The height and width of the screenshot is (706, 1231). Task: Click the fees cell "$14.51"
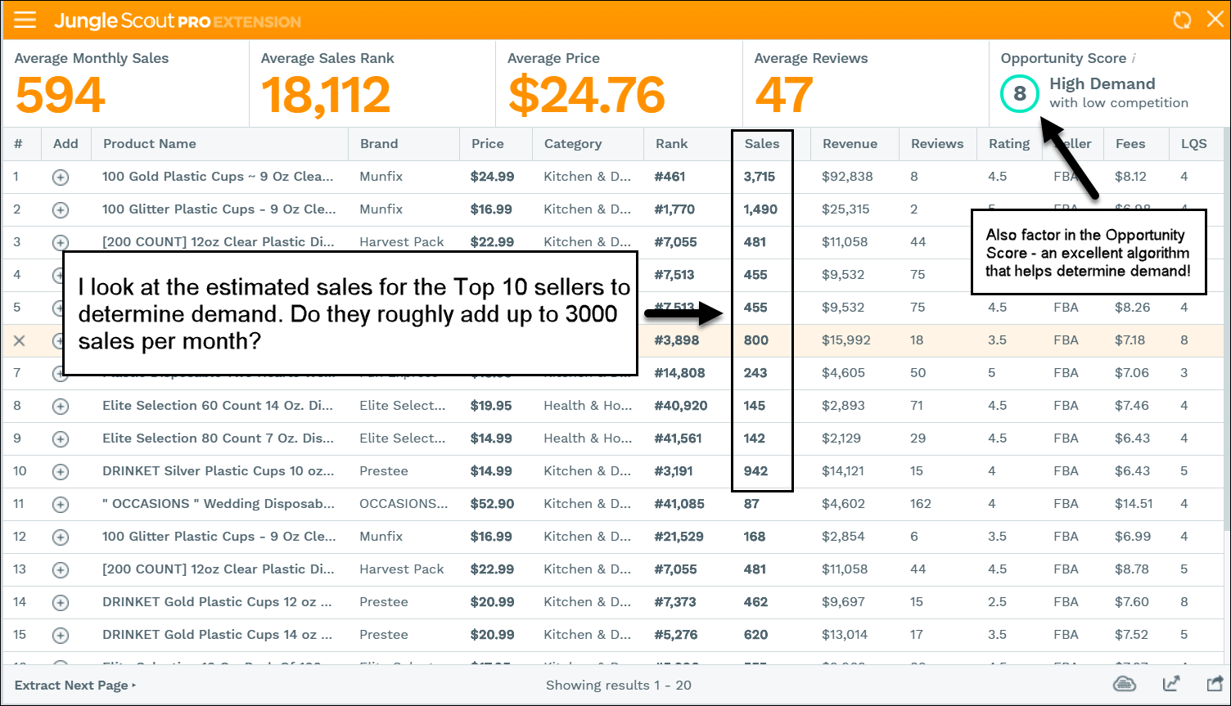(1134, 504)
